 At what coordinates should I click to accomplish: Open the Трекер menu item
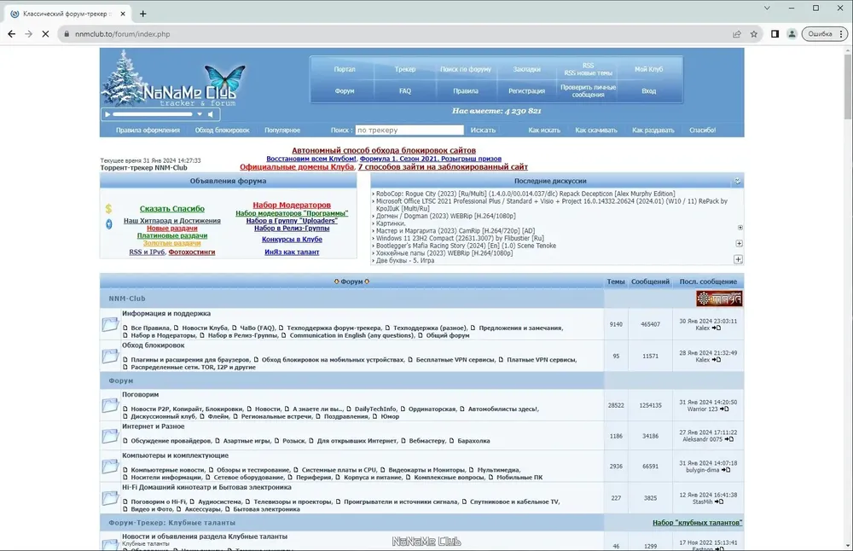click(404, 69)
